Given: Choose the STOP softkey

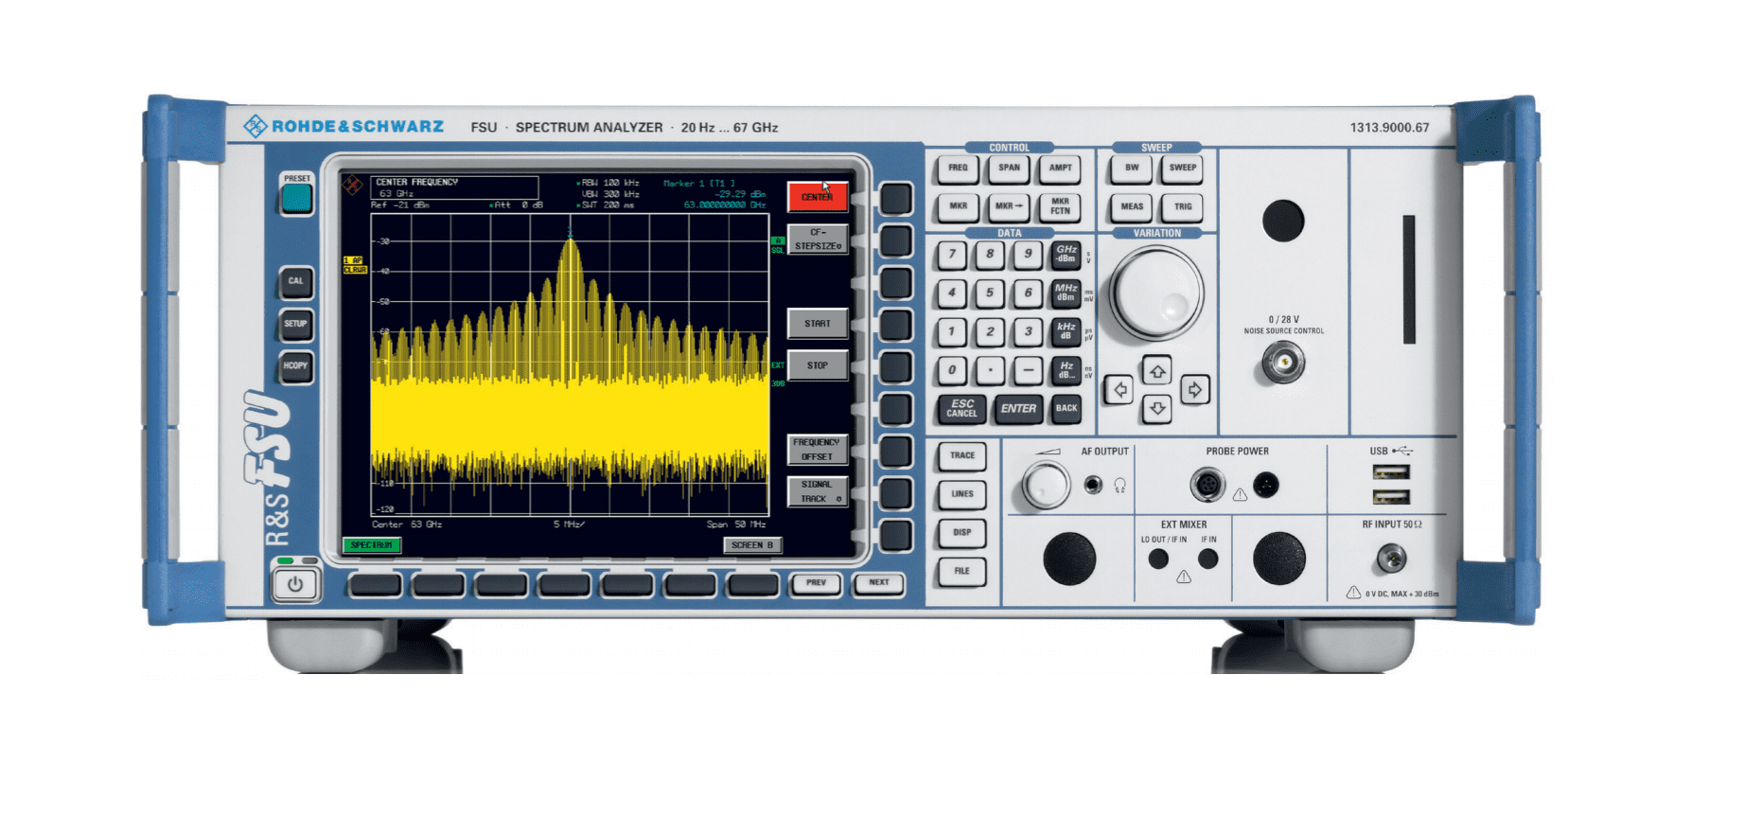Looking at the screenshot, I should pos(818,365).
